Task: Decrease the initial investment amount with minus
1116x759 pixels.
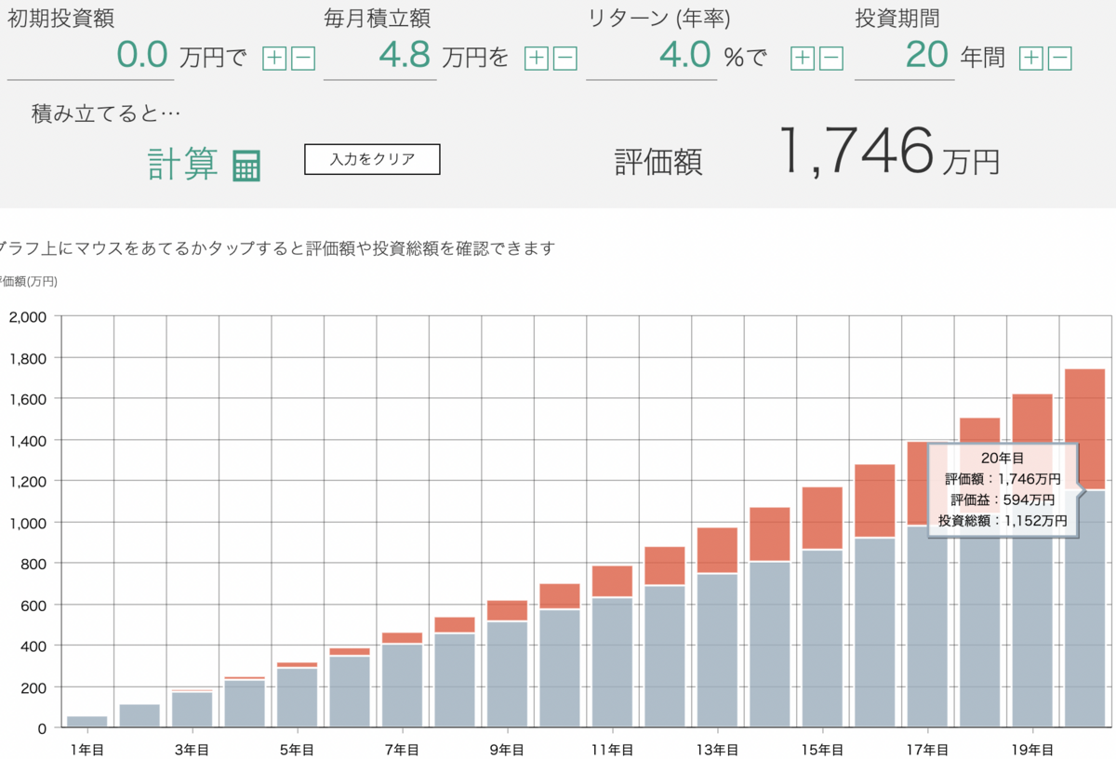Action: [x=303, y=59]
